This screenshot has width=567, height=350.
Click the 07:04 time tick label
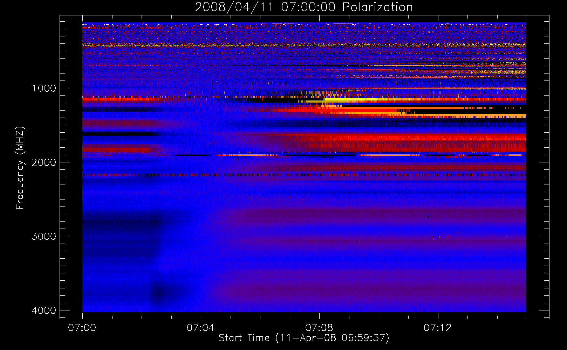pyautogui.click(x=200, y=328)
